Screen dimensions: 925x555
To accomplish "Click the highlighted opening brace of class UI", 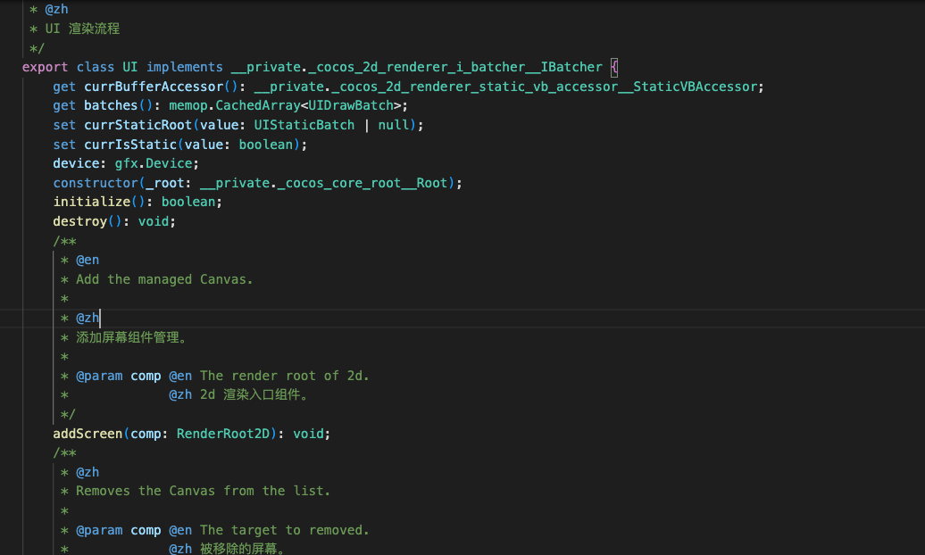I will click(x=614, y=67).
